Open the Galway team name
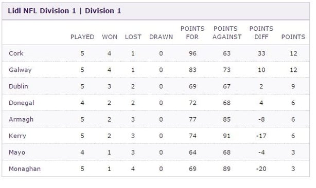 pyautogui.click(x=20, y=70)
